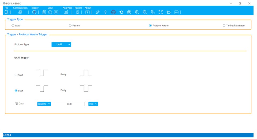
Task: Open the View menu
Action: 50,8
